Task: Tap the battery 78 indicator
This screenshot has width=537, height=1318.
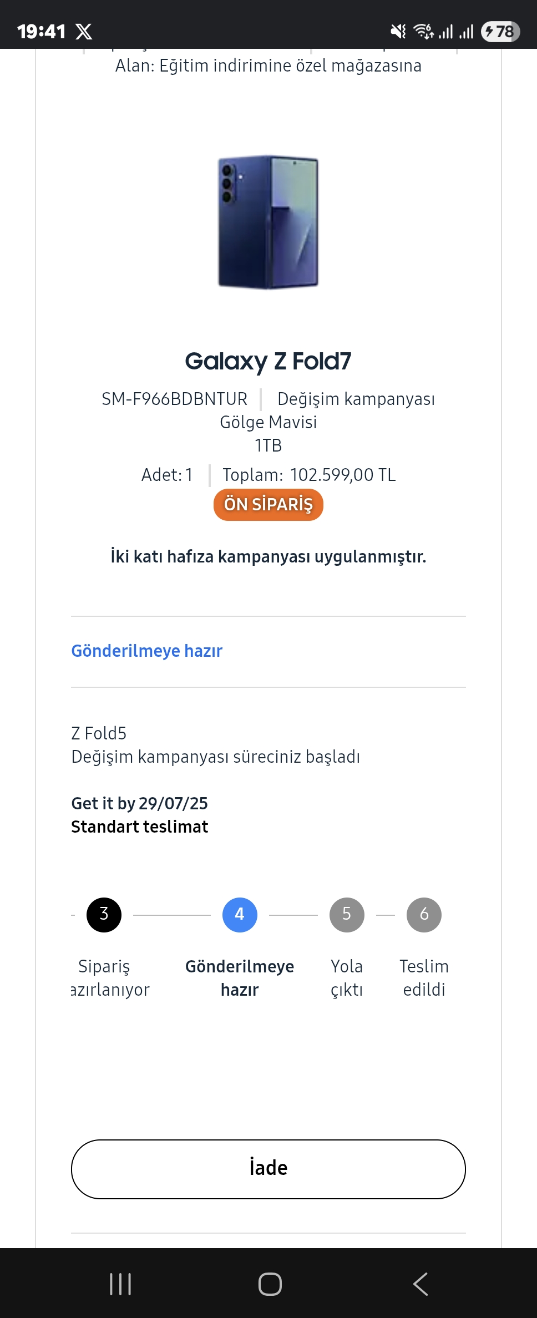Action: click(500, 32)
